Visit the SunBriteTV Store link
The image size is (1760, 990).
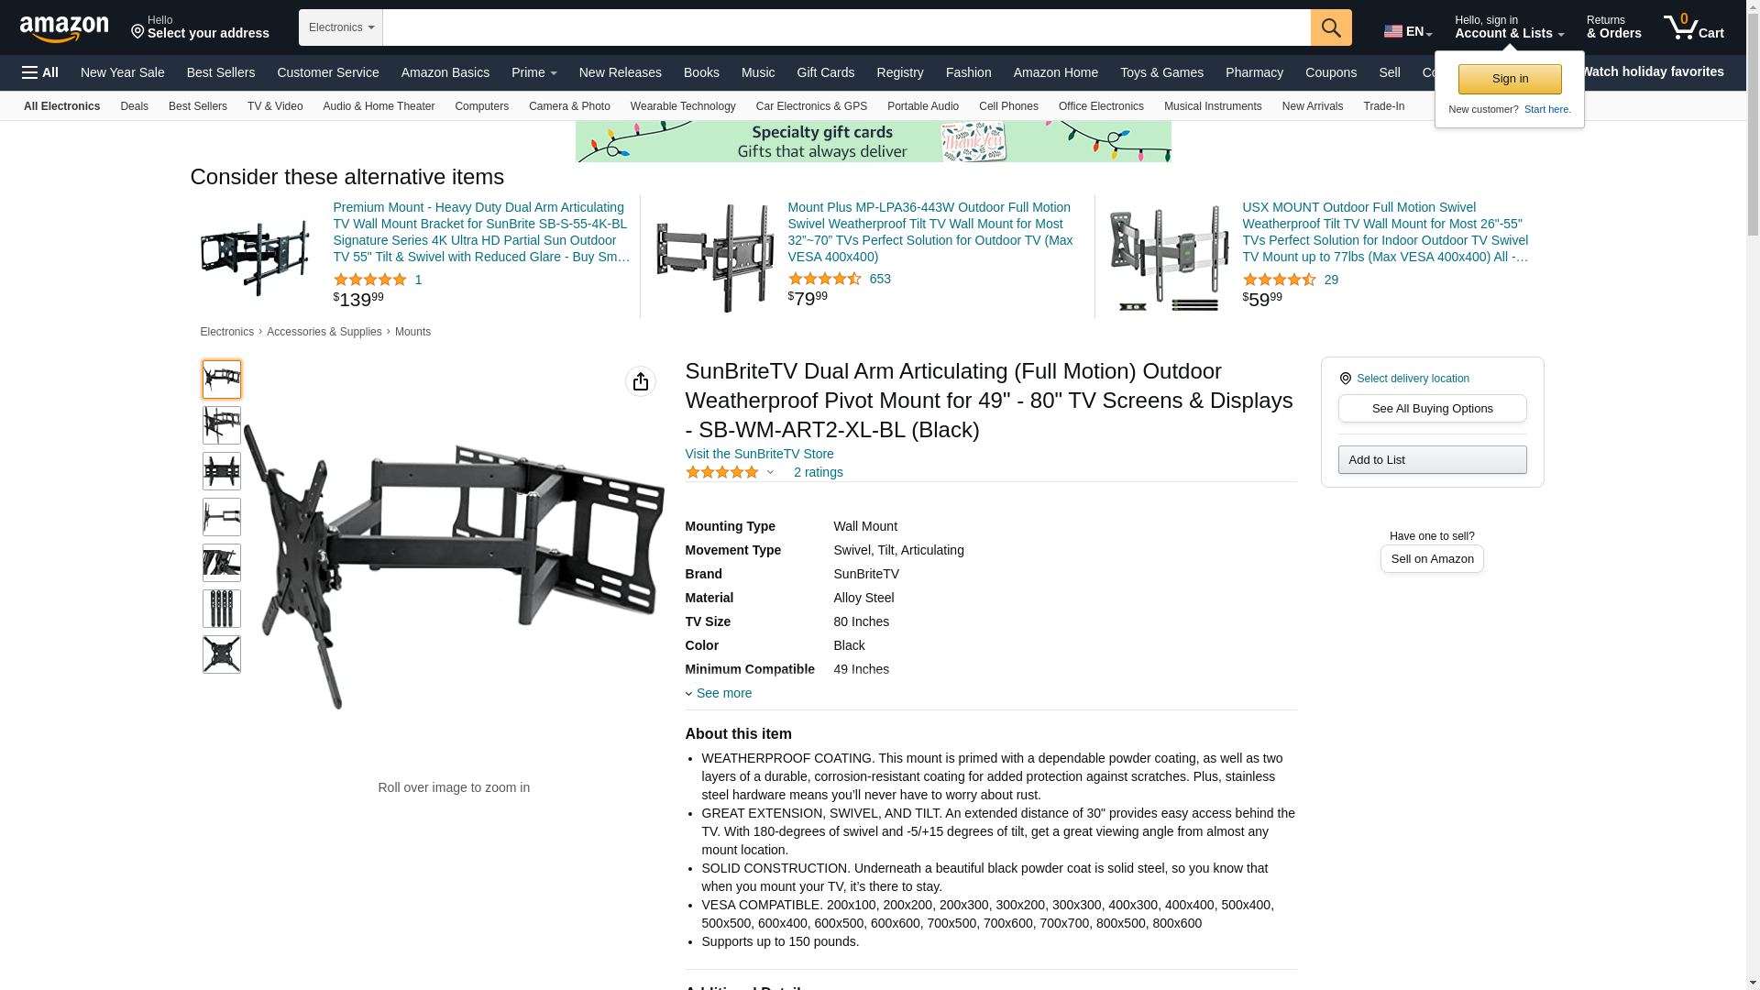tap(759, 454)
